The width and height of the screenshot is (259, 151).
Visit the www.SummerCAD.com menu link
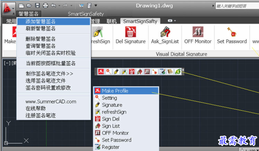coord(54,102)
